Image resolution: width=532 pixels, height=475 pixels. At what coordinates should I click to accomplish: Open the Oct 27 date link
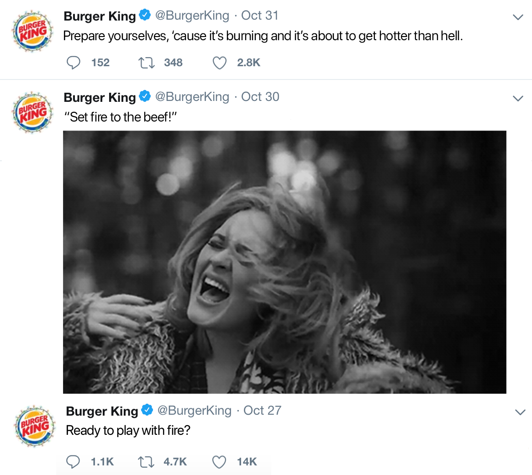262,411
